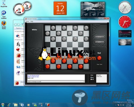Open the Game menu in Internet Checkers
The width and height of the screenshot is (134, 107).
[27, 21]
